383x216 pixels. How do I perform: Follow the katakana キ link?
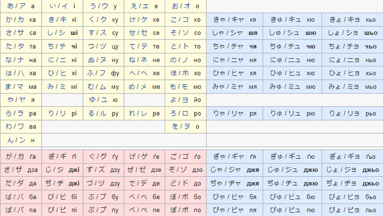click(63, 19)
